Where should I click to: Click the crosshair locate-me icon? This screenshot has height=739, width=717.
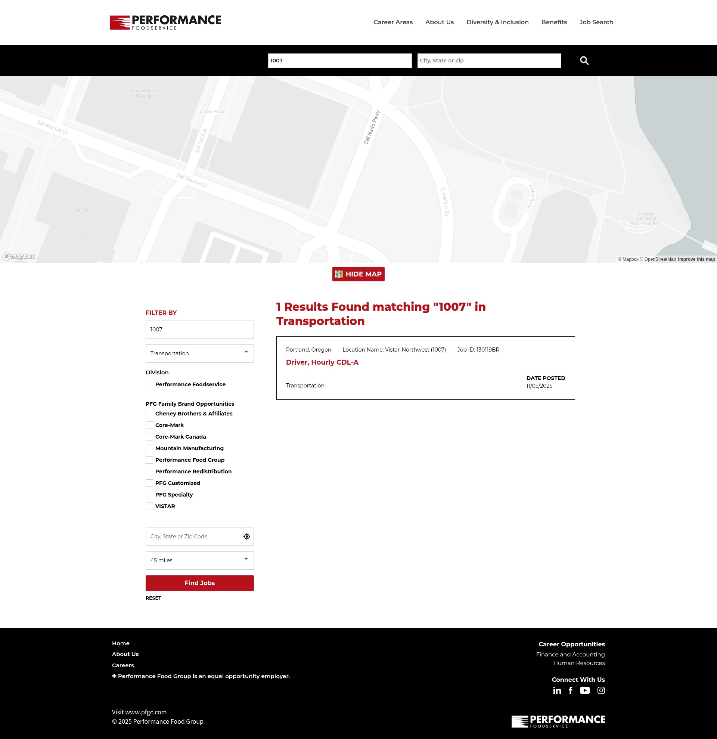246,537
